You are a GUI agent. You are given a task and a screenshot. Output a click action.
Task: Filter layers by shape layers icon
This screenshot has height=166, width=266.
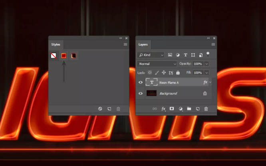click(193, 55)
